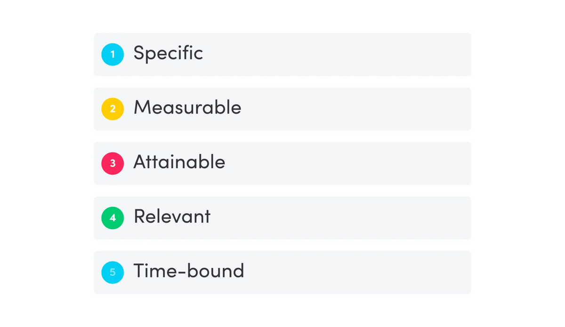Viewport: 565px width, 327px height.
Task: Choose the Relevant text label
Action: click(172, 216)
